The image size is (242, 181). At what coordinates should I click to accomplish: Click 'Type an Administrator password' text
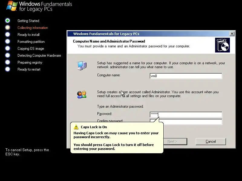pos(120,106)
